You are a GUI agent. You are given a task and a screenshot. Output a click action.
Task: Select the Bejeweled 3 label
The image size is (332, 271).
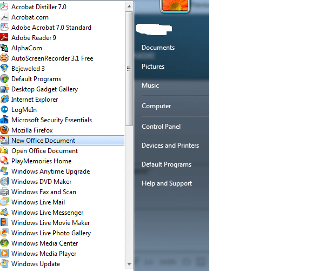28,69
